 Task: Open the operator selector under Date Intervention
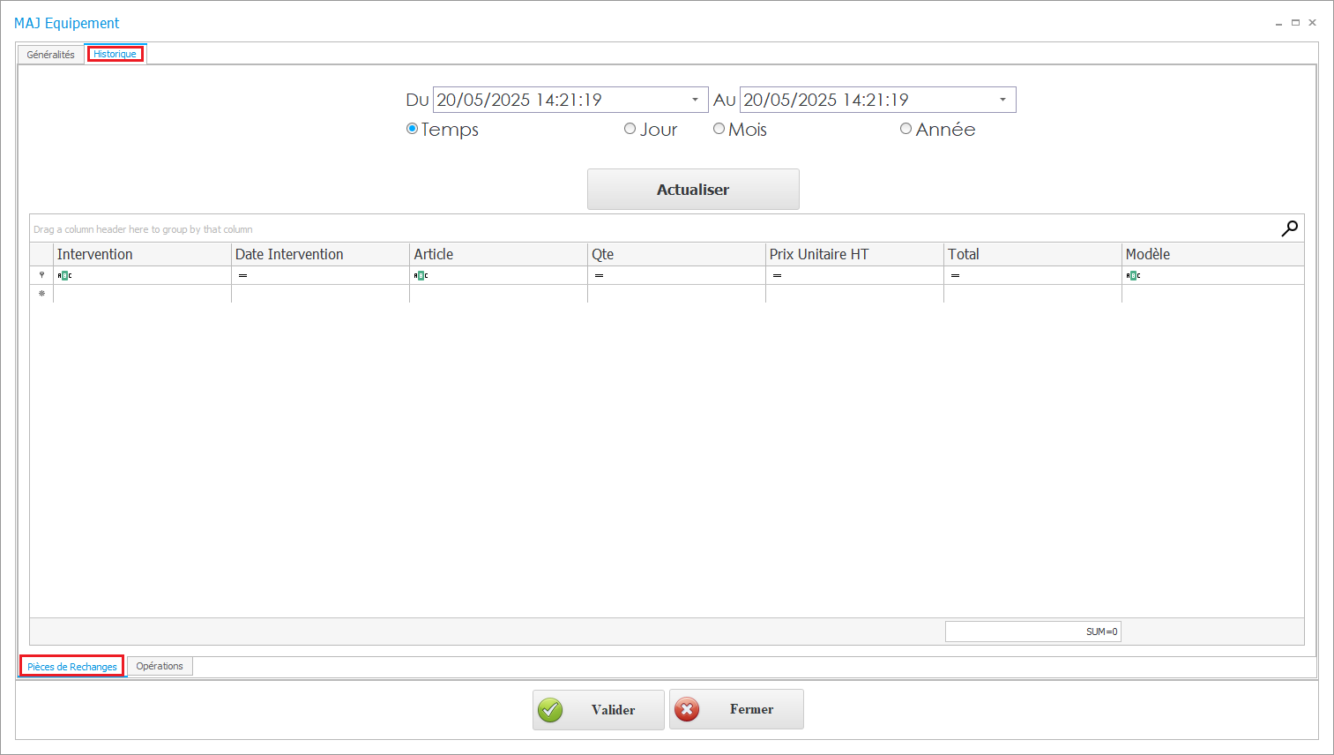click(x=241, y=275)
